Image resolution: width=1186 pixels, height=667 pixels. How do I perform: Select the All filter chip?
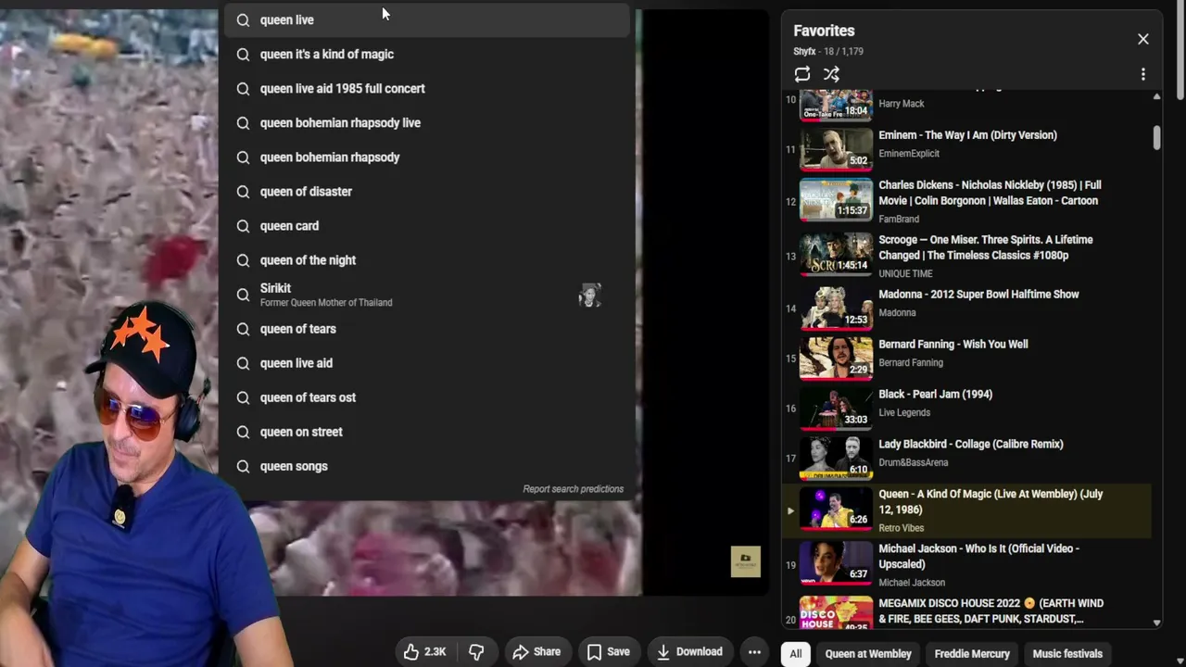click(x=795, y=654)
